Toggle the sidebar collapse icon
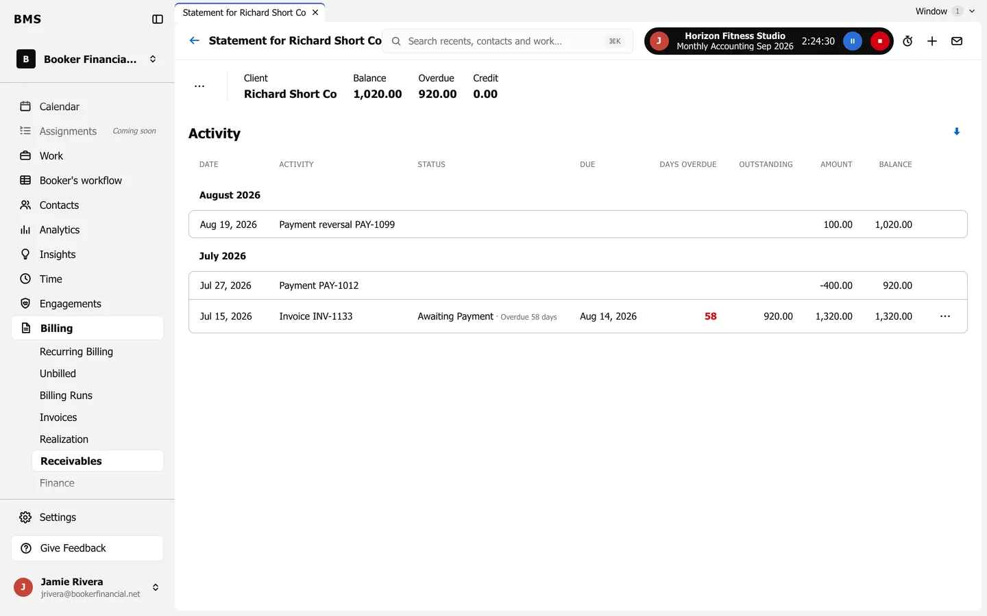987x616 pixels. pyautogui.click(x=158, y=19)
